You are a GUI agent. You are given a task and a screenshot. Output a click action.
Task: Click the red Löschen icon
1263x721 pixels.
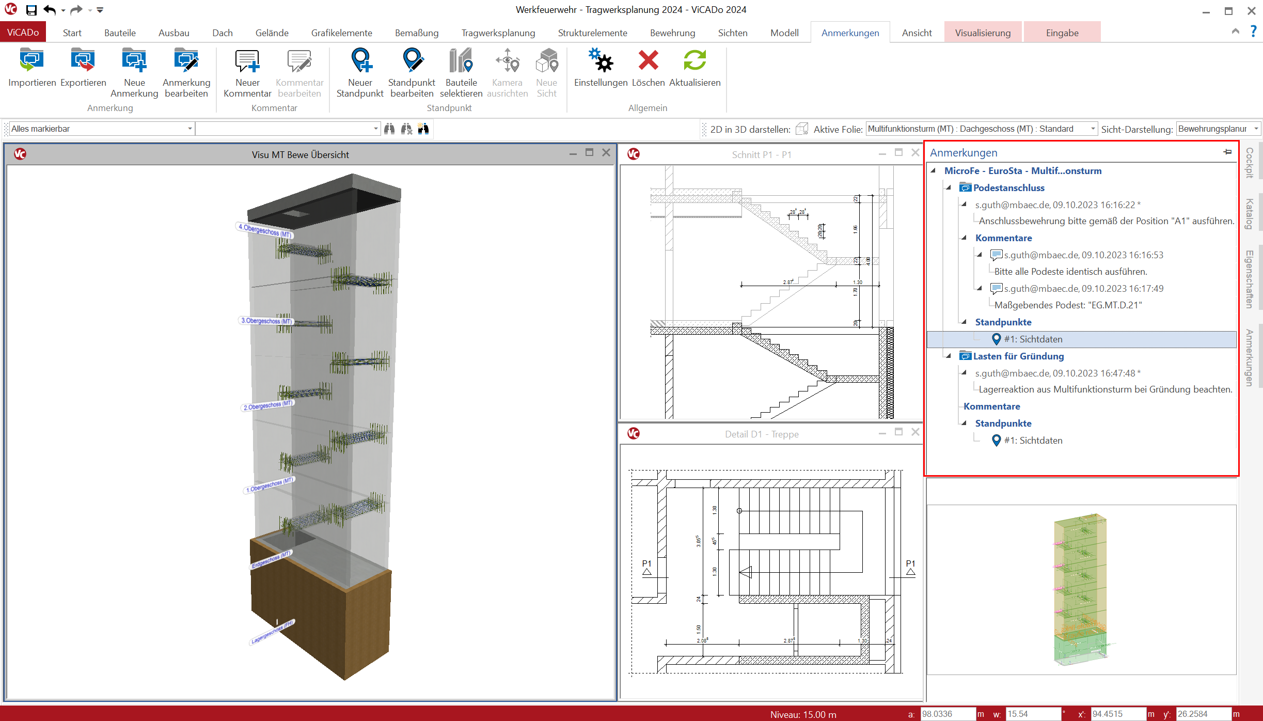[x=648, y=60]
